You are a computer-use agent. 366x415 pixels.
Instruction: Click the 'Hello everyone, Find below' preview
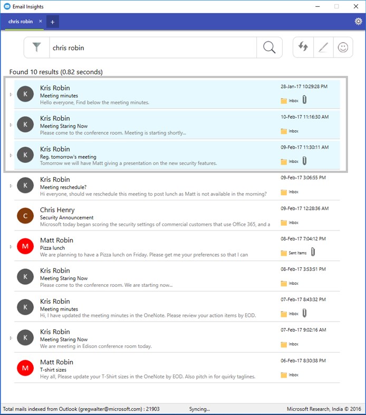tap(94, 102)
